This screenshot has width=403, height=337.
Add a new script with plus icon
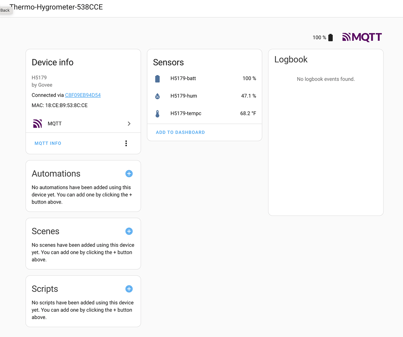pos(129,289)
